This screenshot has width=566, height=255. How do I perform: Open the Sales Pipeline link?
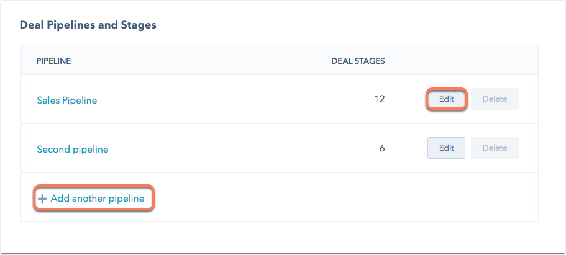(67, 100)
